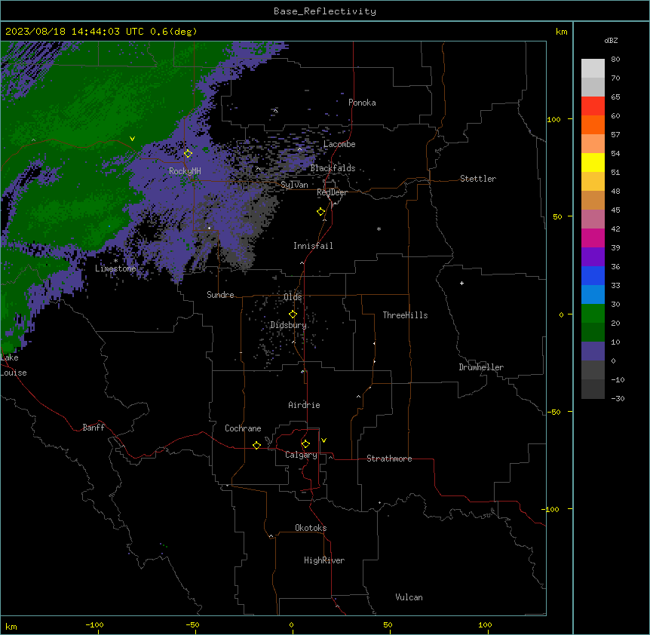Image resolution: width=650 pixels, height=635 pixels.
Task: Click the Vulcan town label
Action: [x=409, y=597]
